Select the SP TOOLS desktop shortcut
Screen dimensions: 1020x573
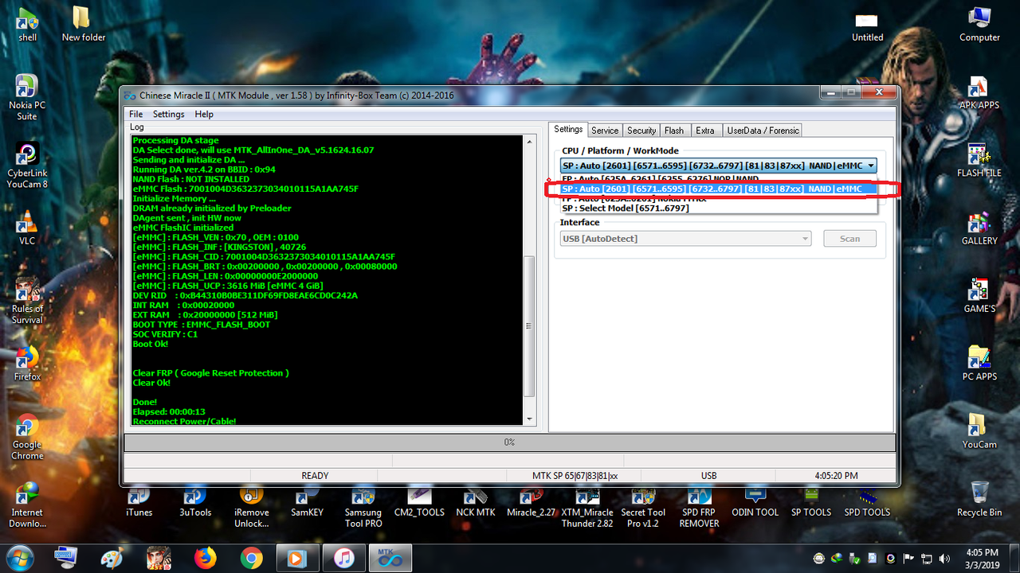(x=811, y=501)
